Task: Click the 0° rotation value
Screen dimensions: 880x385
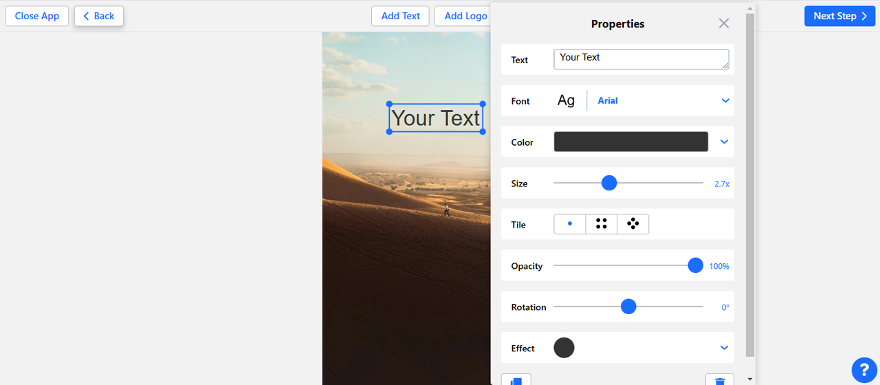Action: click(x=725, y=307)
